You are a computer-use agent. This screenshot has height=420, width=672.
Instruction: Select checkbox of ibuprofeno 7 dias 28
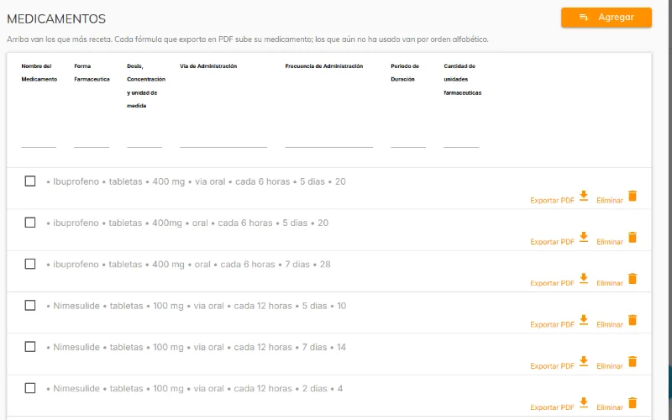pyautogui.click(x=30, y=264)
